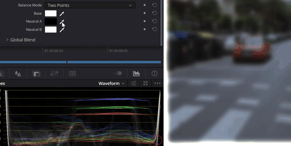Open the scopes three-dot options menu
This screenshot has height=146, width=291.
click(x=158, y=83)
